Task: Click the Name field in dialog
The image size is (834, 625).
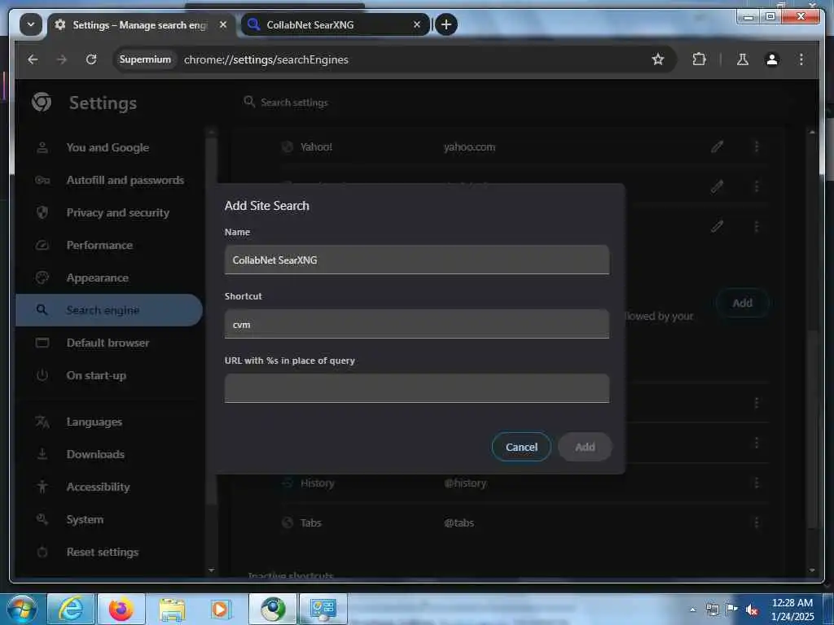Action: point(416,260)
